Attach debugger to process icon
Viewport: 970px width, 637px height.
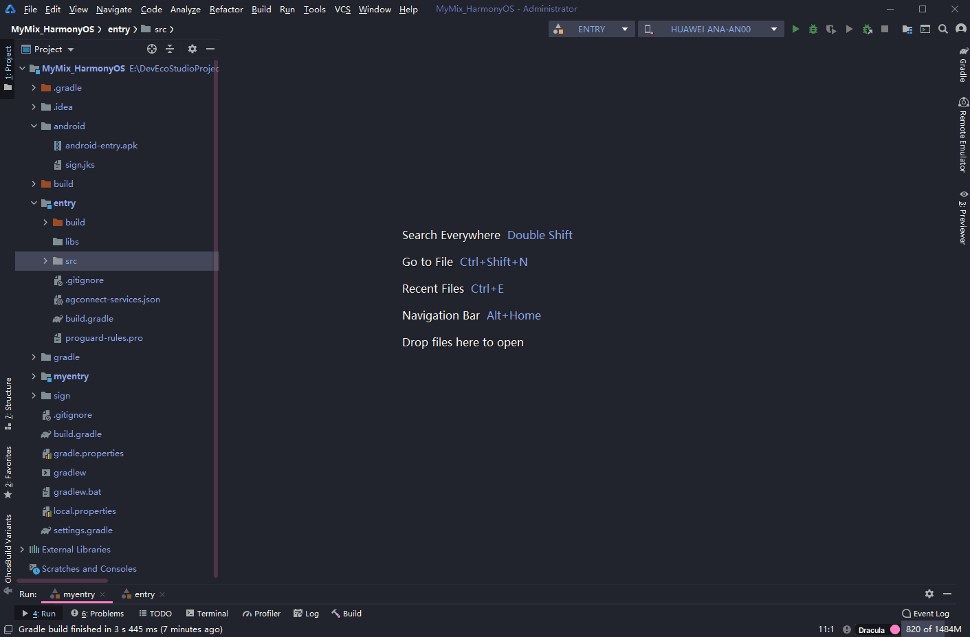(x=867, y=29)
